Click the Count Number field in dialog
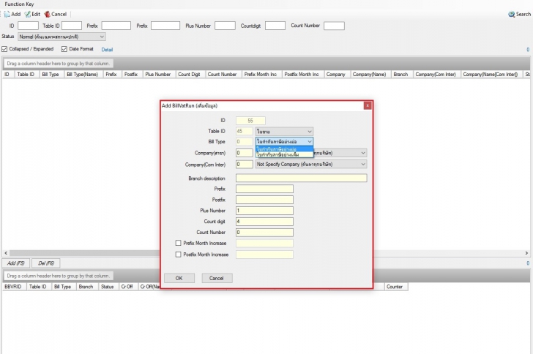Image resolution: width=533 pixels, height=354 pixels. tap(264, 233)
